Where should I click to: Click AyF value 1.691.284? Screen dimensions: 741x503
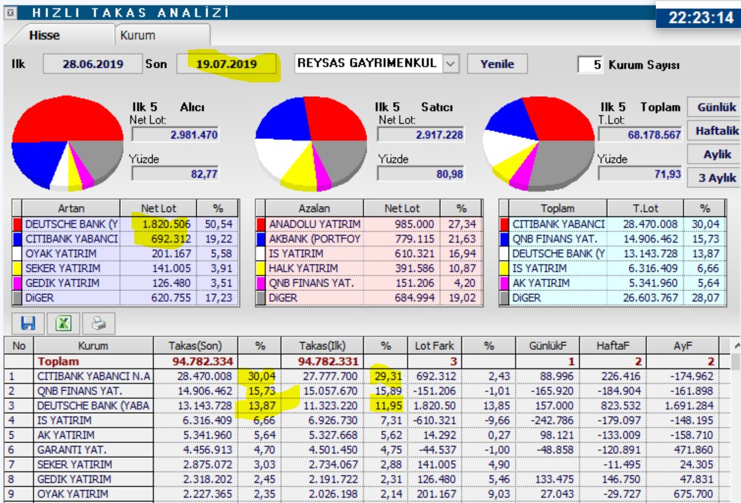689,406
